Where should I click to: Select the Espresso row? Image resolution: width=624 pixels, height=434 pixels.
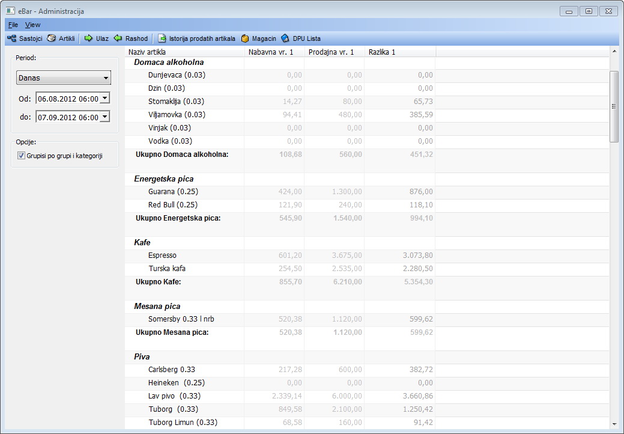[162, 255]
